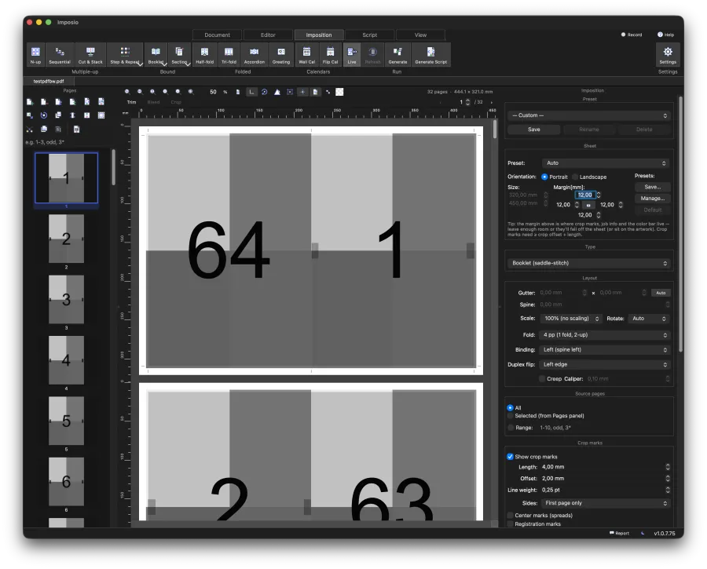Select the Landscape orientation radio

[x=575, y=177]
